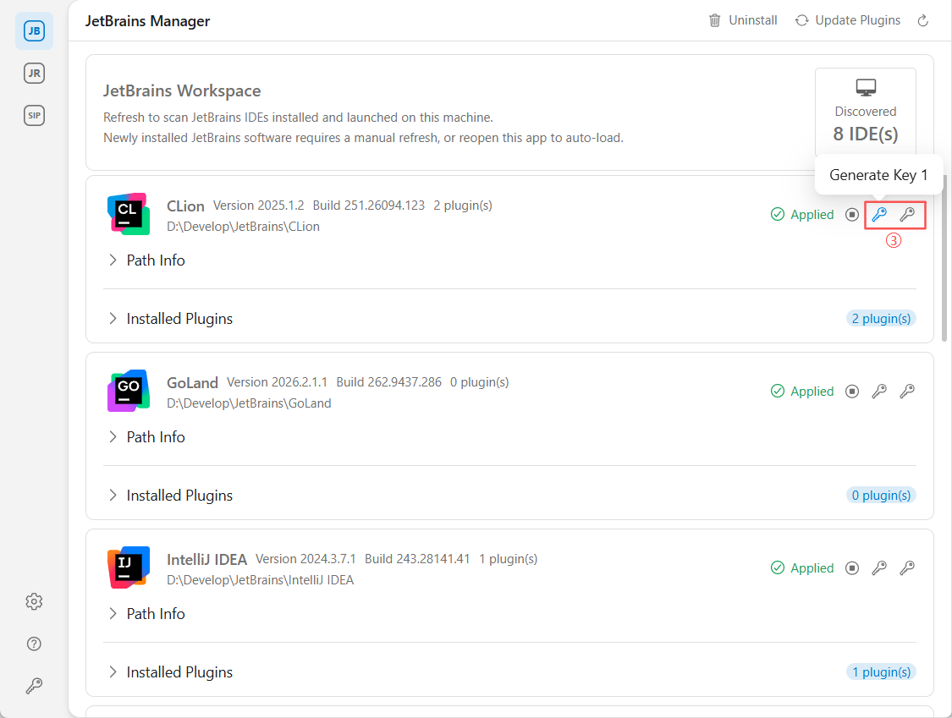The height and width of the screenshot is (718, 952).
Task: Click the Discovered 8 IDE(s) card
Action: [x=865, y=111]
